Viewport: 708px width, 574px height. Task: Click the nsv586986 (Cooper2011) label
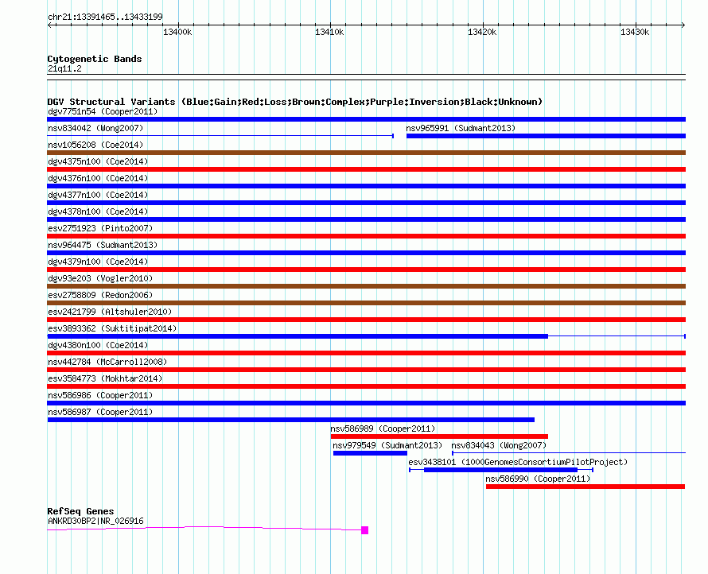[100, 395]
